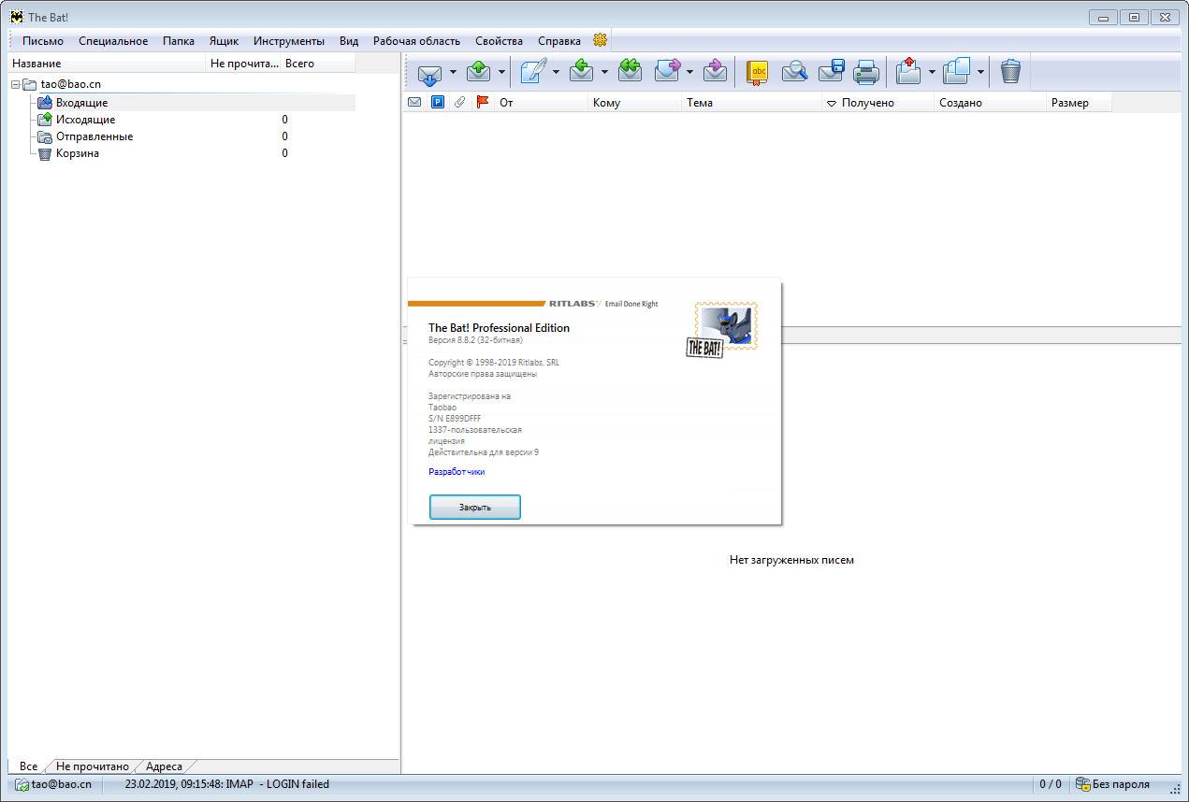Select the Входящие folder
The height and width of the screenshot is (802, 1189).
[x=81, y=103]
